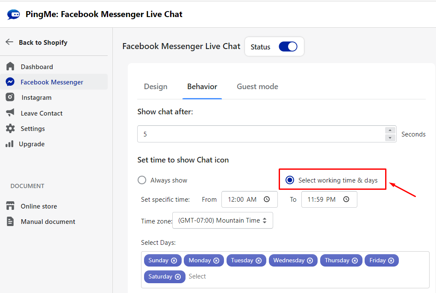The width and height of the screenshot is (436, 293).
Task: Click the Instagram icon in sidebar
Action: (x=10, y=97)
